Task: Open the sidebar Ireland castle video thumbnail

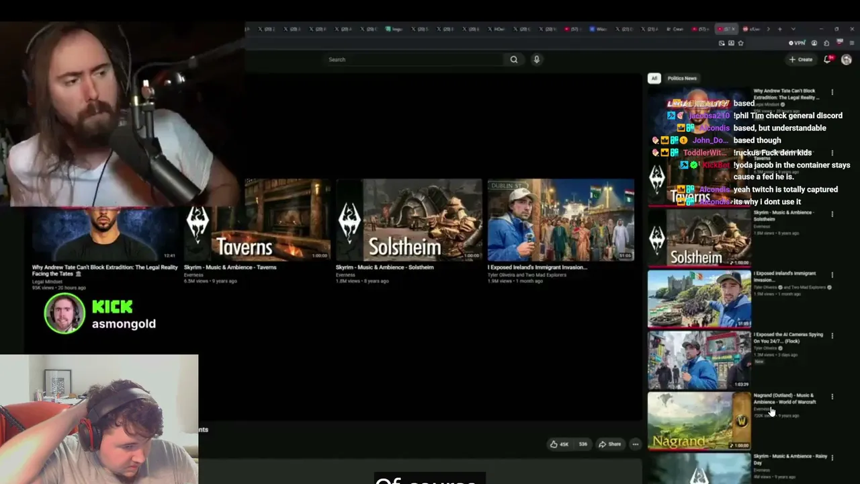Action: click(x=699, y=298)
